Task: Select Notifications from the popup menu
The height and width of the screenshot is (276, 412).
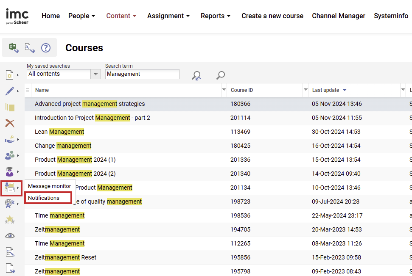Action: tap(44, 198)
